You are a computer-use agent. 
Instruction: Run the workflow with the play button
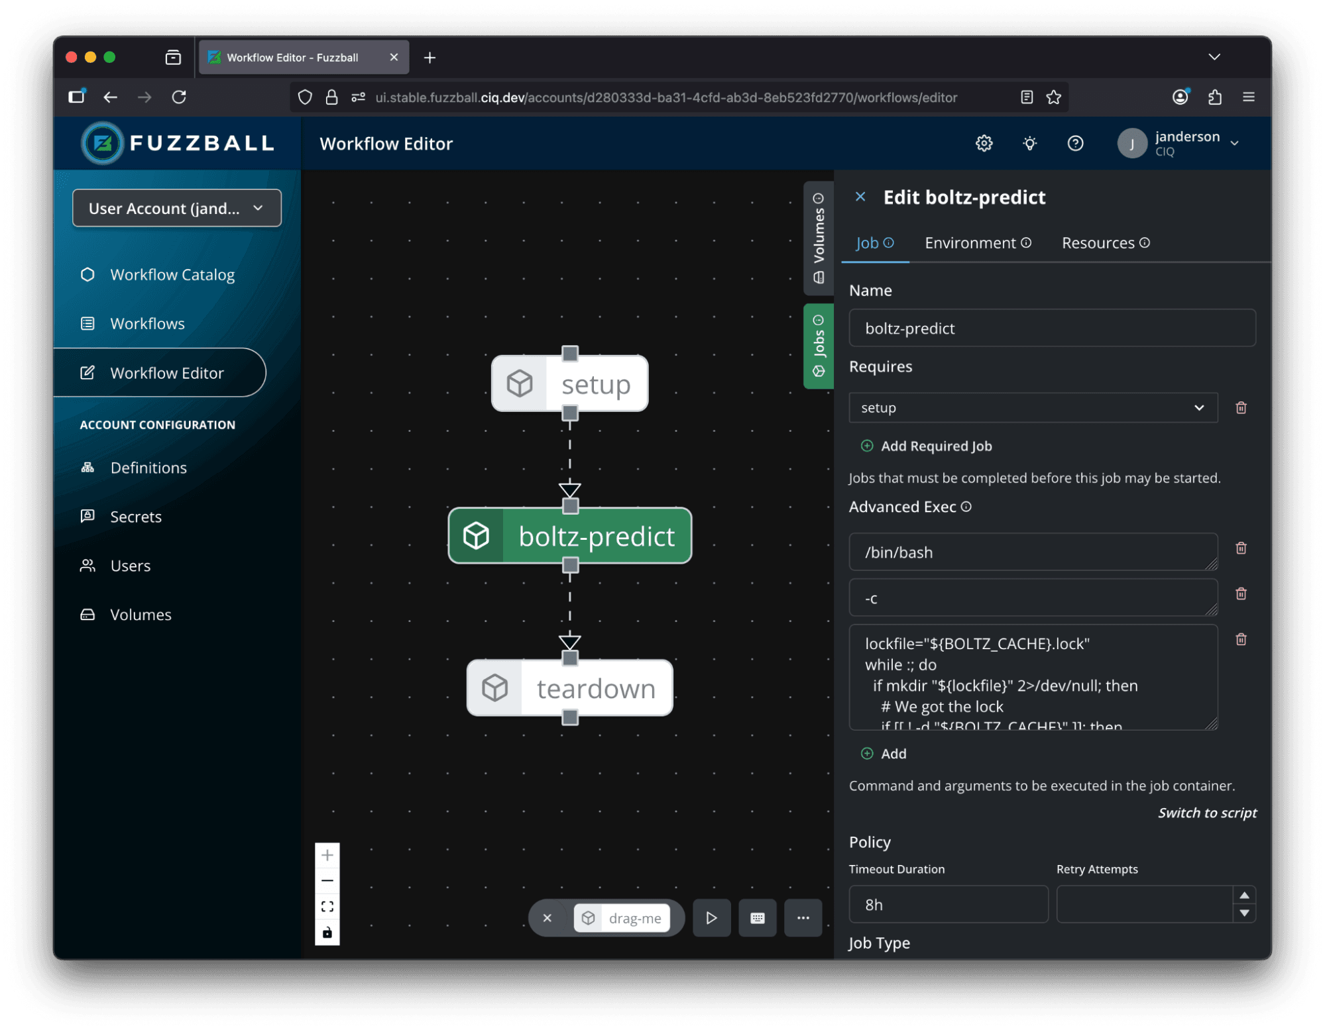[x=711, y=918]
